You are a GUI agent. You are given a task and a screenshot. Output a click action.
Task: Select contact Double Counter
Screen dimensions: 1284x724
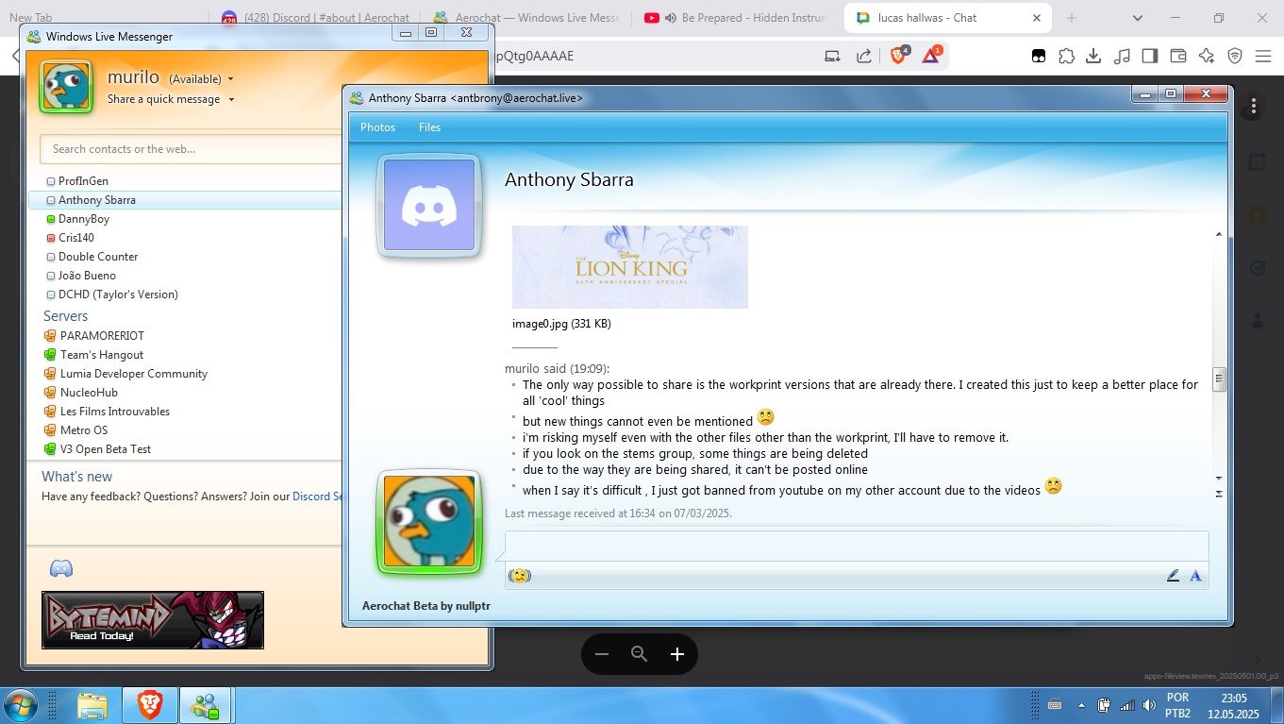click(x=98, y=257)
